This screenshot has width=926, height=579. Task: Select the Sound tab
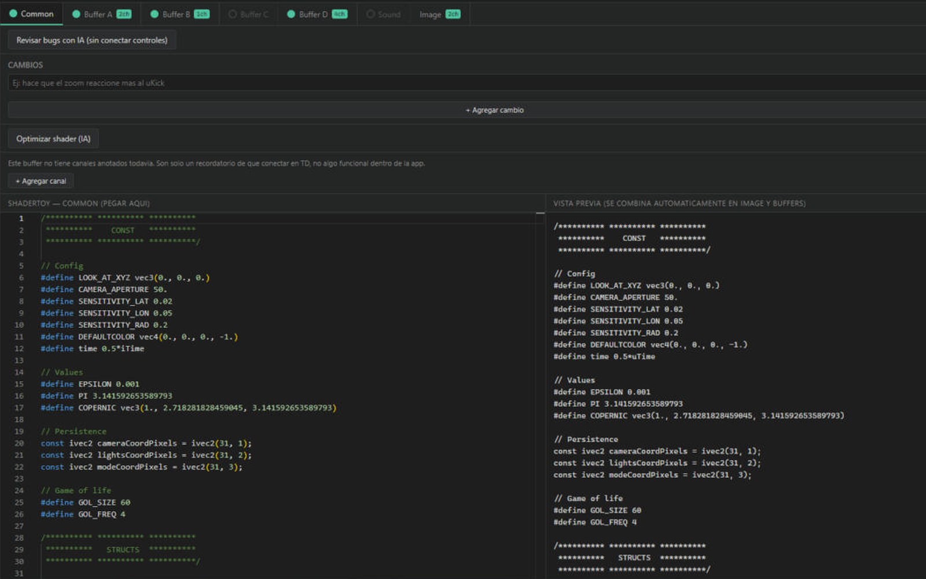tap(383, 14)
